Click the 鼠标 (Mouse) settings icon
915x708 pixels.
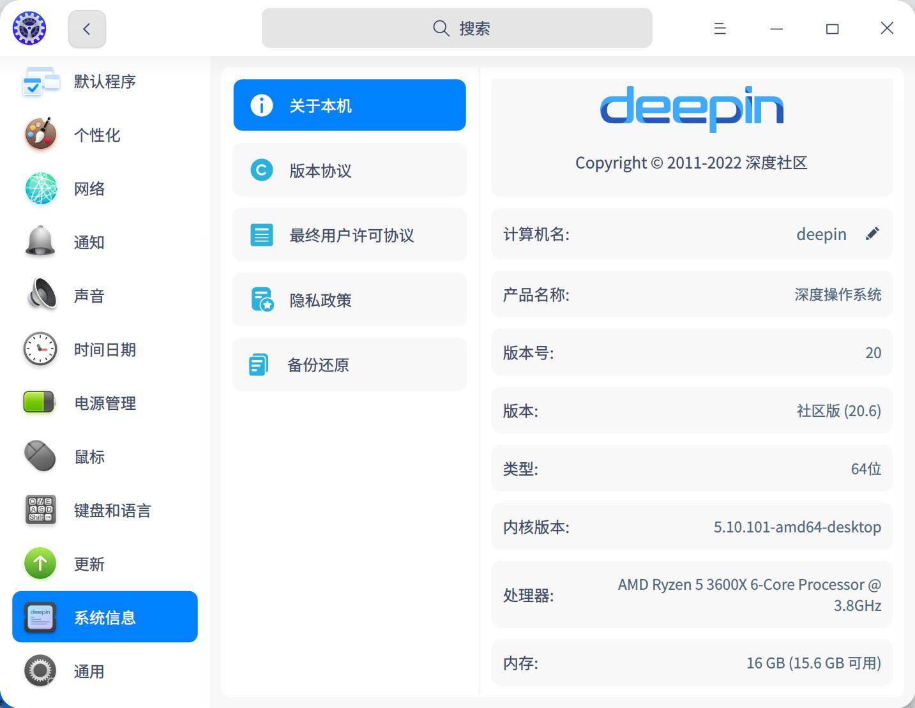pos(40,456)
